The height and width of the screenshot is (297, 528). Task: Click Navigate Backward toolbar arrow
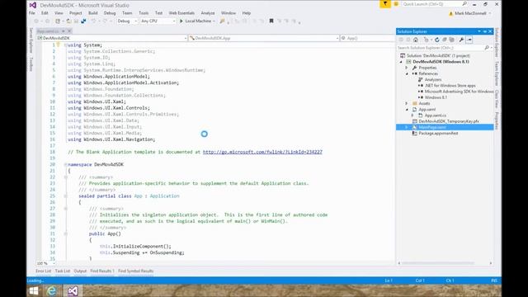pyautogui.click(x=36, y=21)
